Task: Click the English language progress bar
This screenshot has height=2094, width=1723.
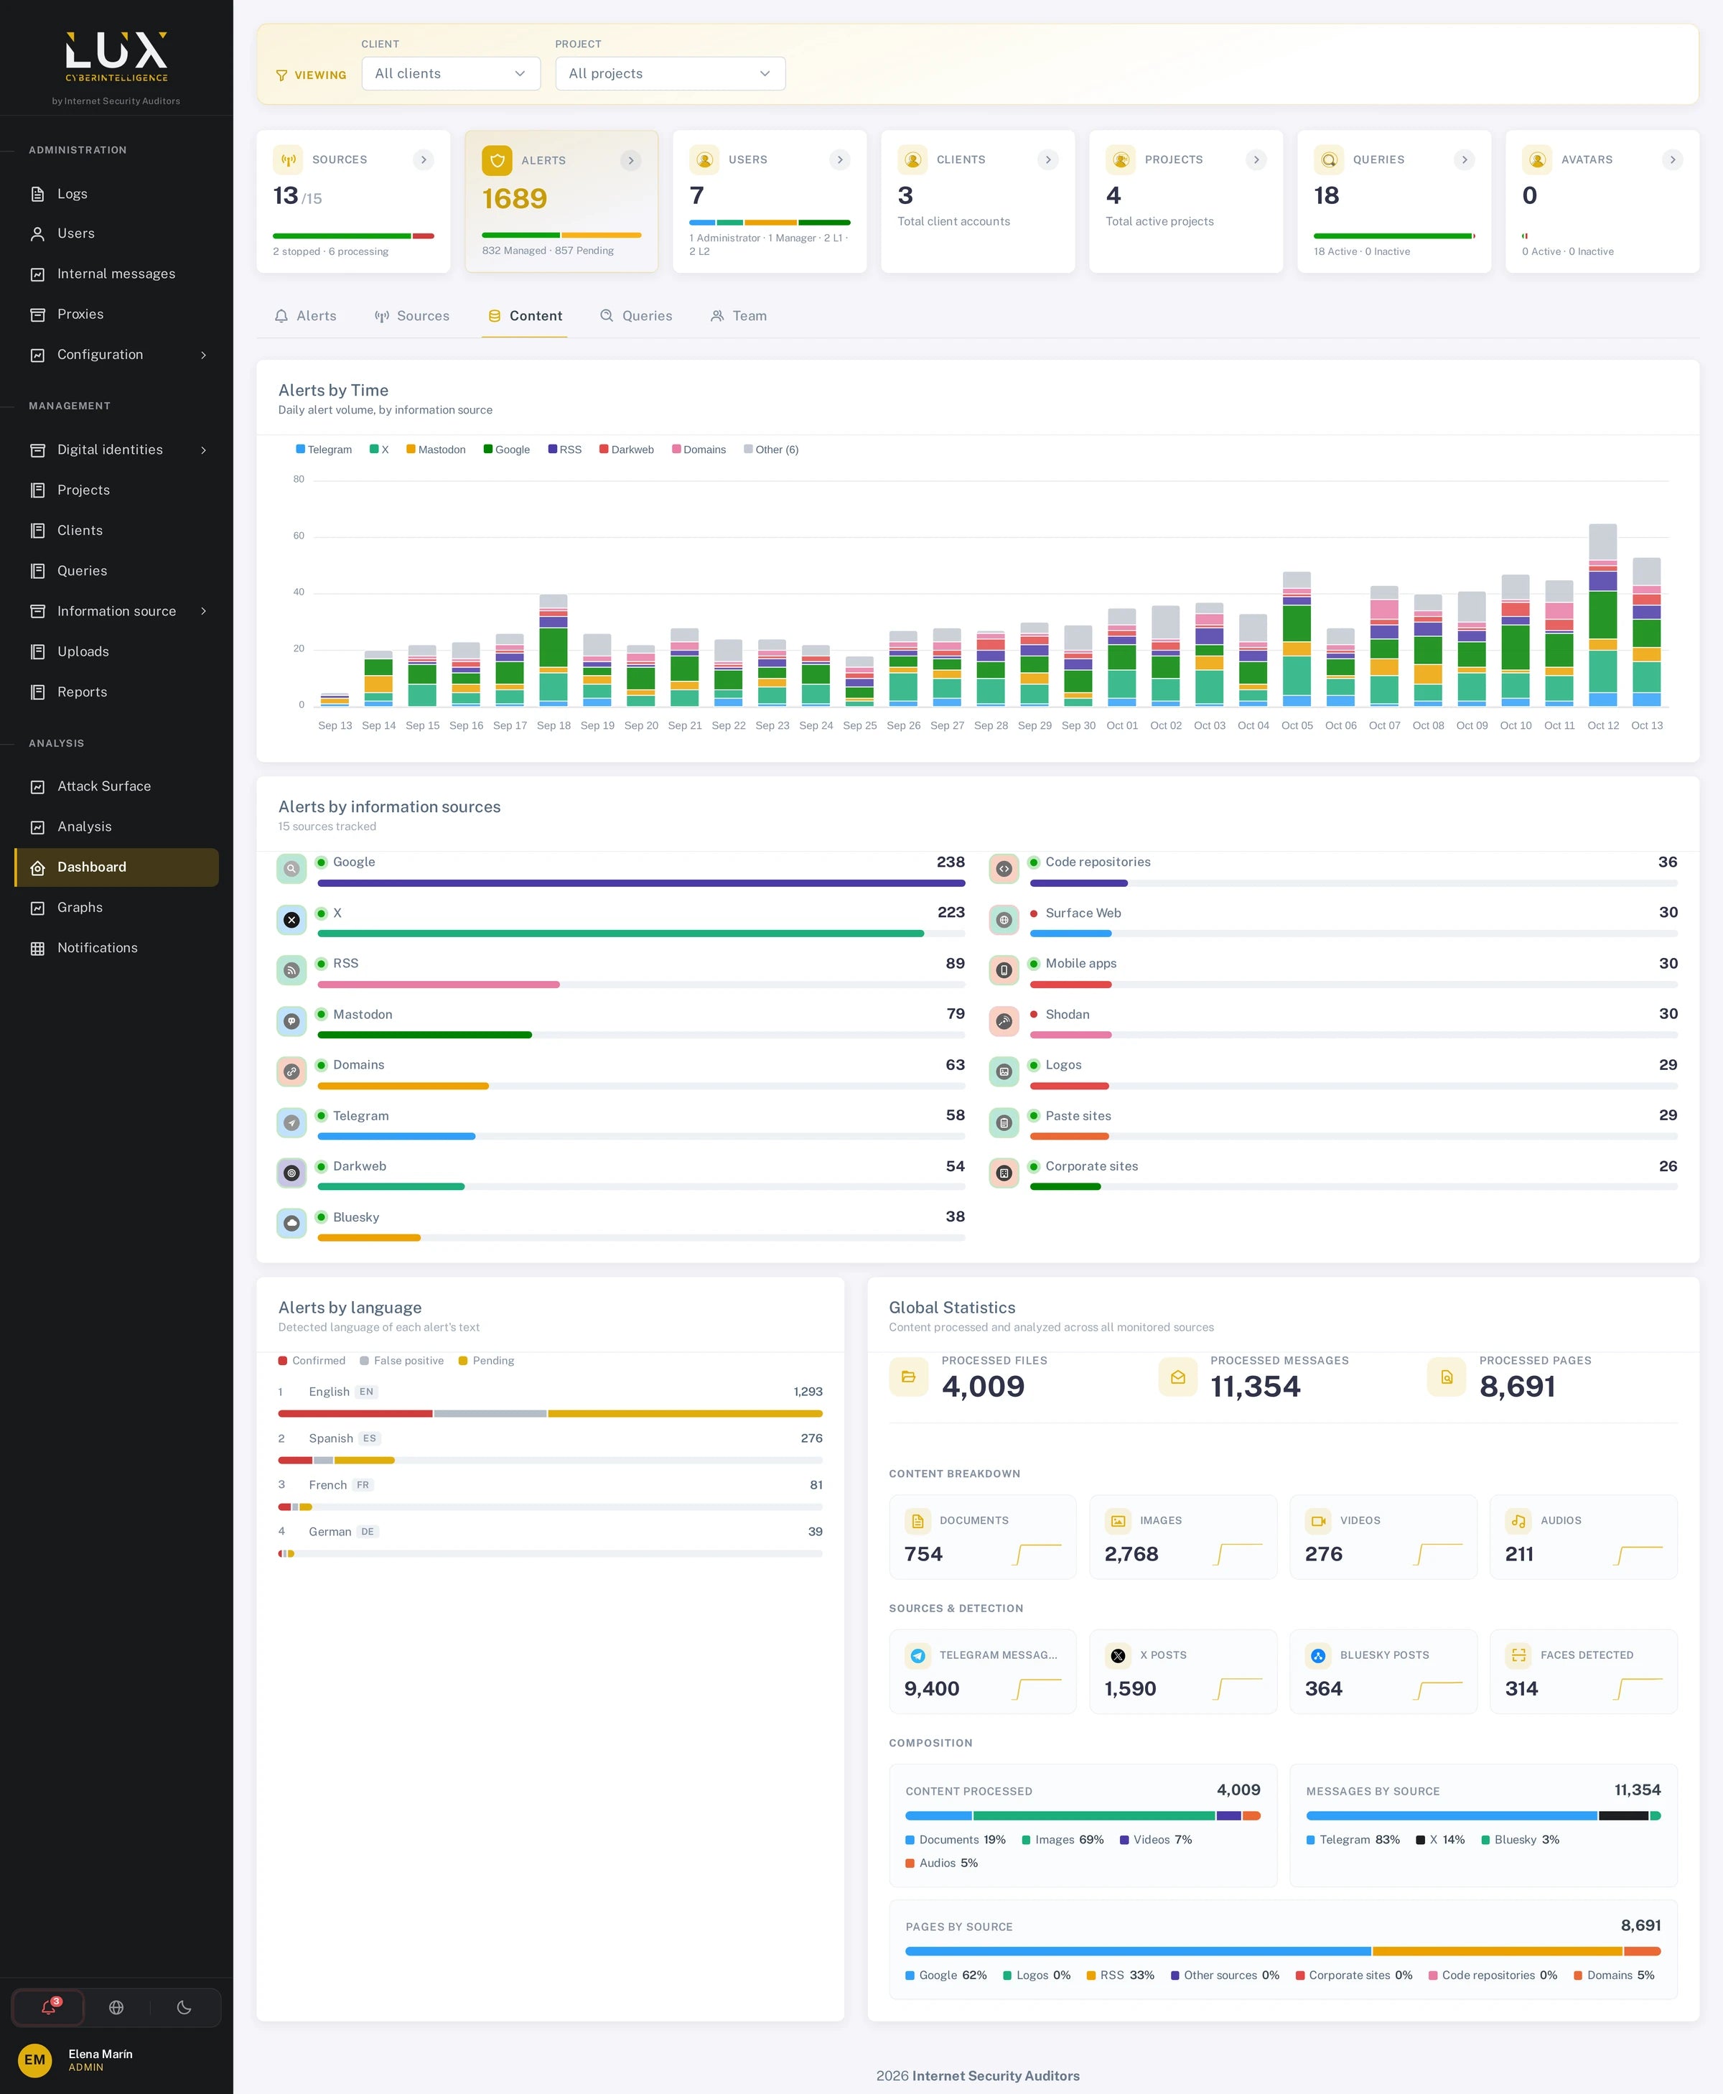Action: click(x=550, y=1414)
